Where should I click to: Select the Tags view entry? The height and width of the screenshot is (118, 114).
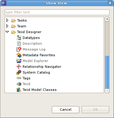point(27,78)
